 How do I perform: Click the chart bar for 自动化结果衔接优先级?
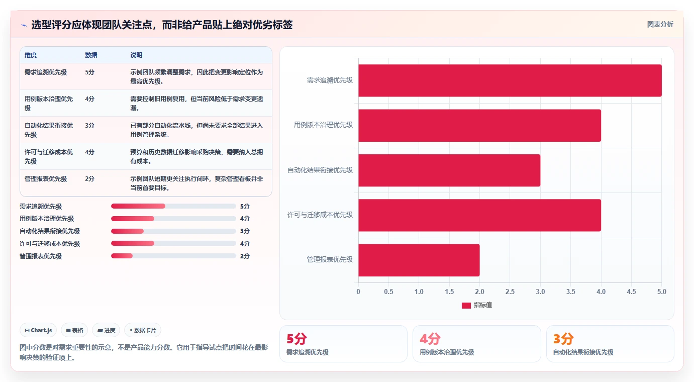449,170
